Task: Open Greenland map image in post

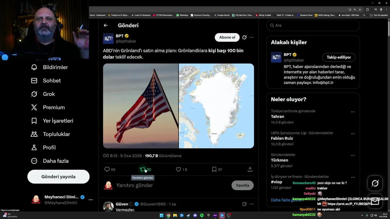Action: 216,106
